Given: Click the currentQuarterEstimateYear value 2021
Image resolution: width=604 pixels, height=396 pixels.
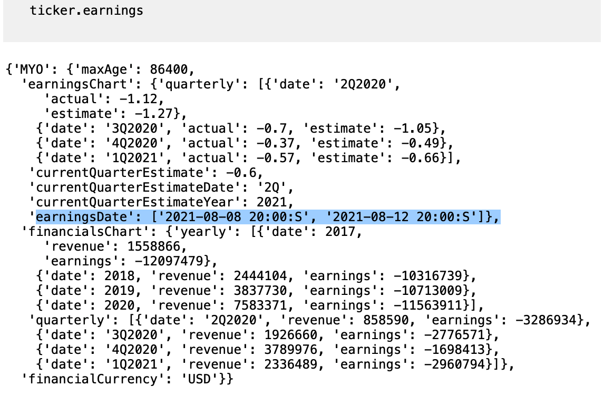Looking at the screenshot, I should pos(271,202).
